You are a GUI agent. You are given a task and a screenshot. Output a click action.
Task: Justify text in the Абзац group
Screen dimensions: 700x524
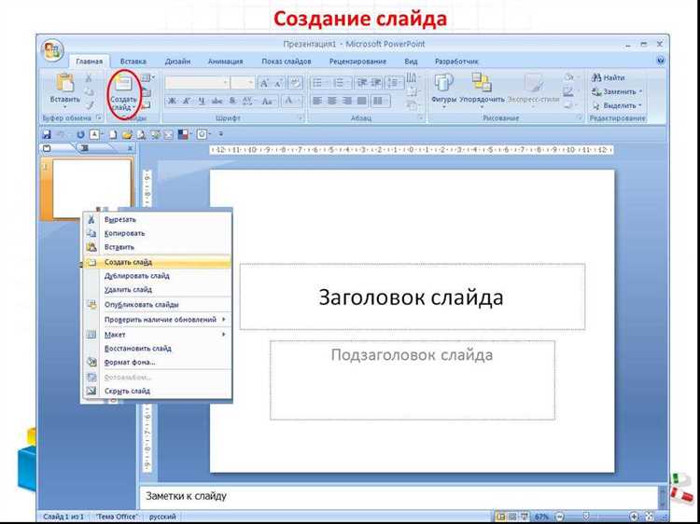tap(361, 102)
